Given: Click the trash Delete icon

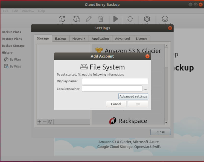Looking at the screenshot, I should pos(101,19).
